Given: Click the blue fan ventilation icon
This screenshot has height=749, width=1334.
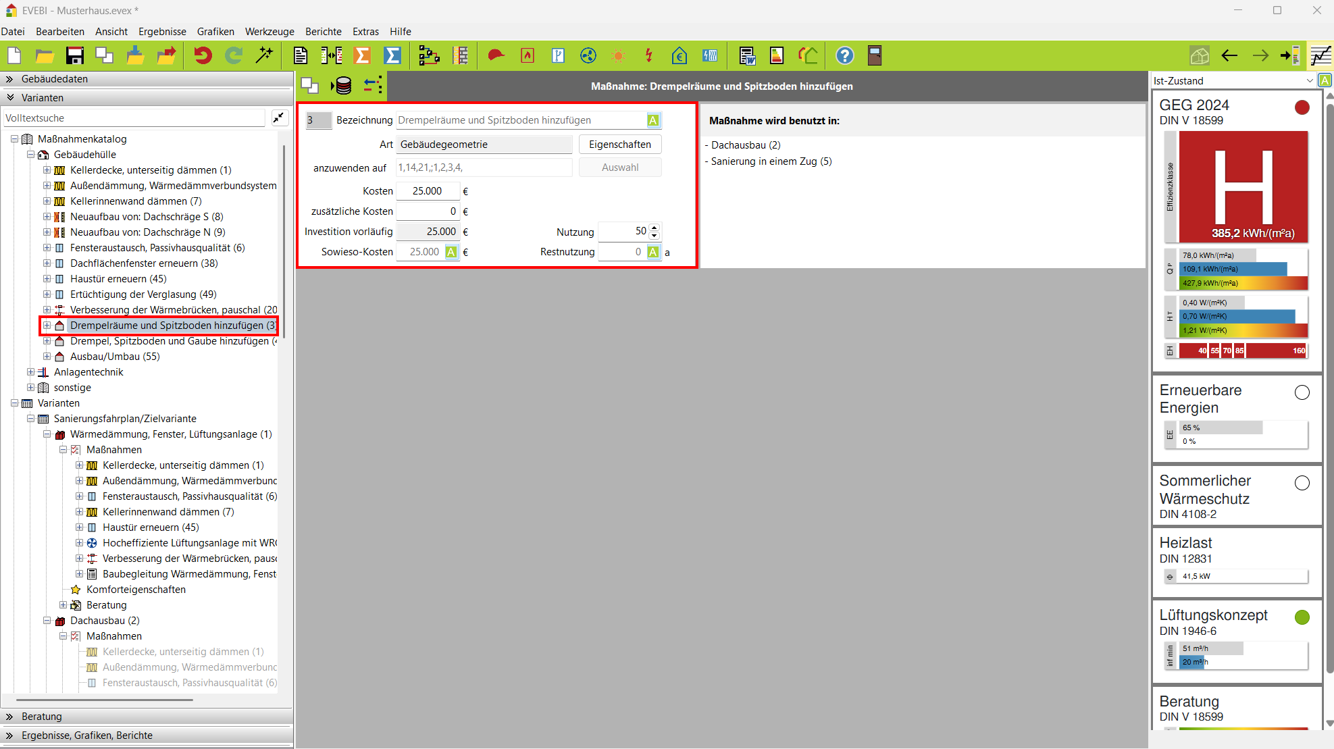Looking at the screenshot, I should (588, 55).
